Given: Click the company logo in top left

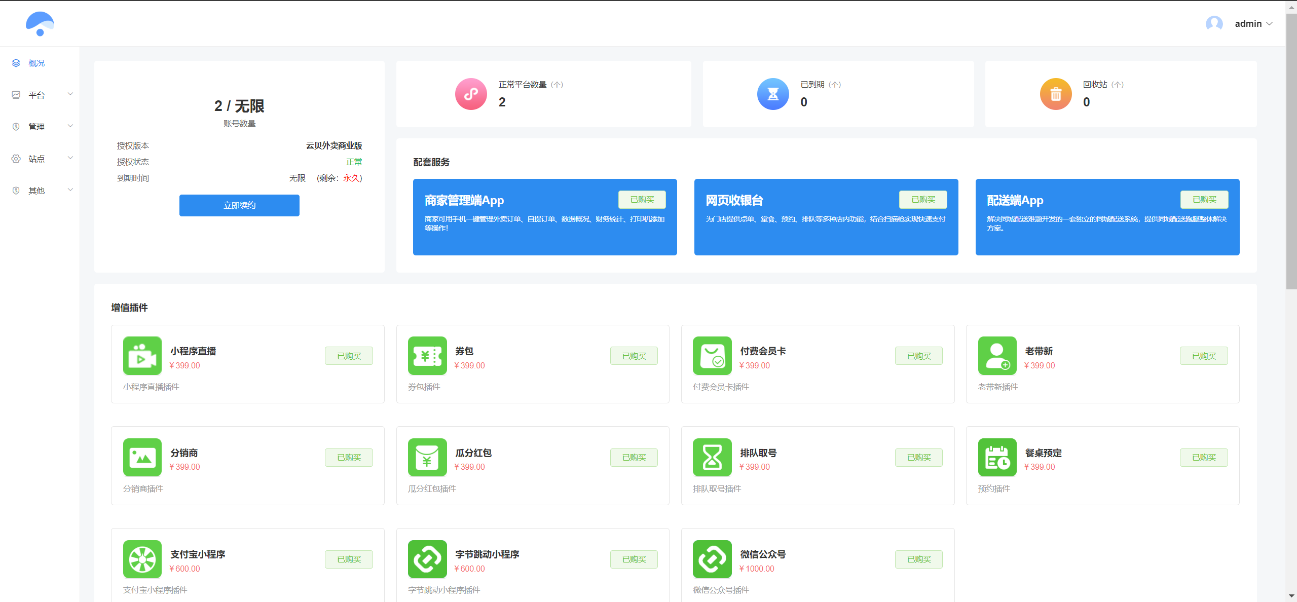Looking at the screenshot, I should [40, 23].
